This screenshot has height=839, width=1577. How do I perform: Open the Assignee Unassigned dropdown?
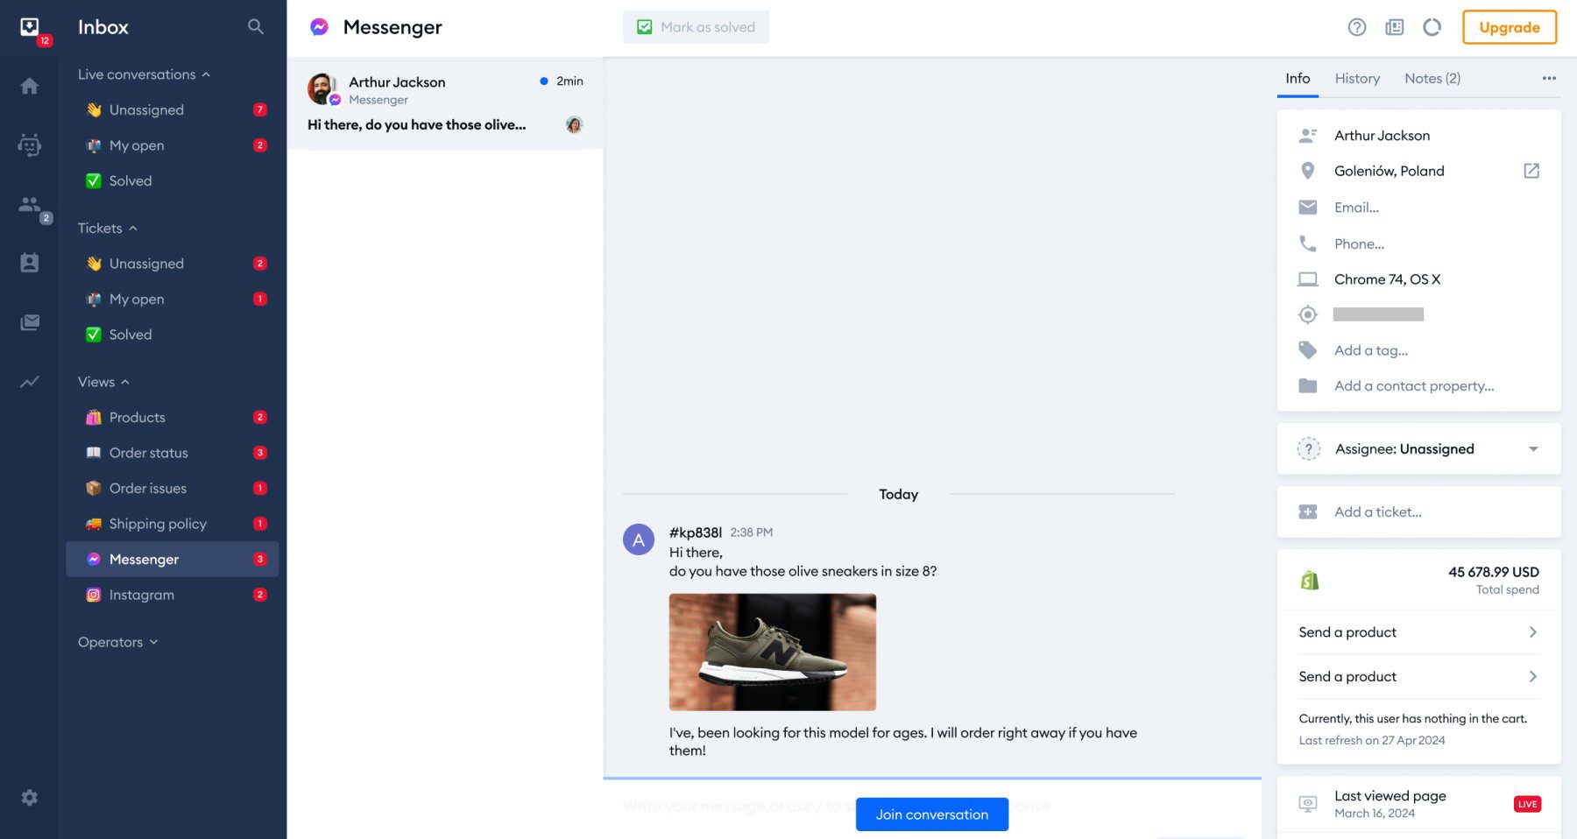coord(1533,448)
